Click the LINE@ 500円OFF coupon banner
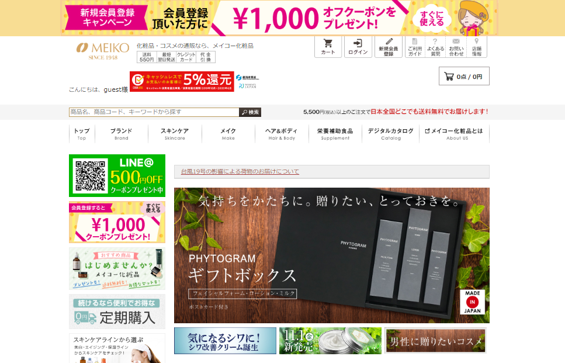Image resolution: width=565 pixels, height=363 pixels. pyautogui.click(x=117, y=175)
